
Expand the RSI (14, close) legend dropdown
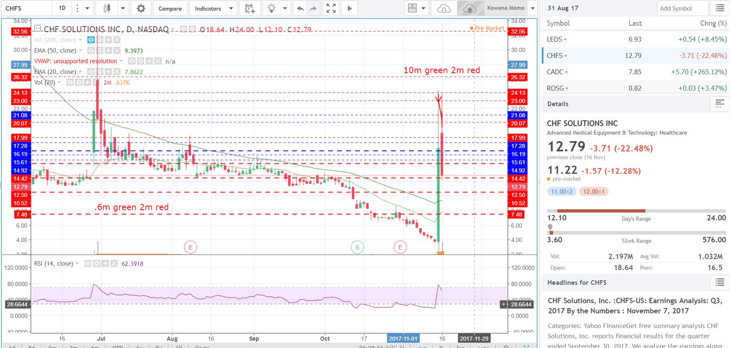point(77,264)
